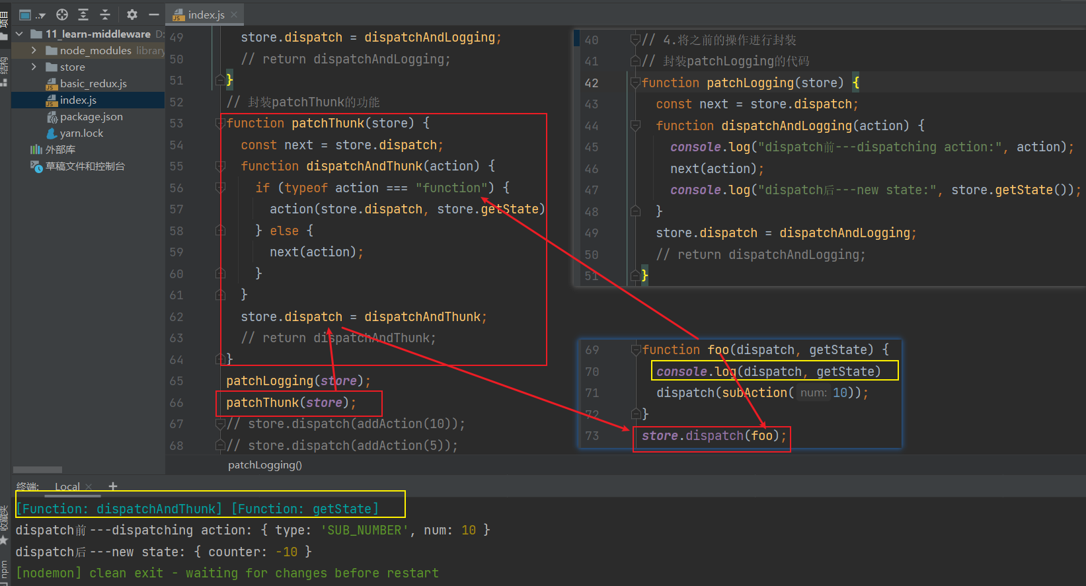Fold dispatchAndThunk function at line 55

[221, 166]
